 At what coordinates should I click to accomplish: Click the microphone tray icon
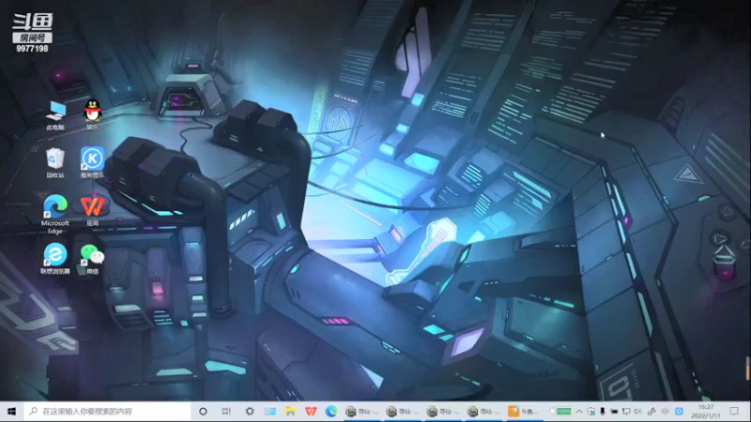[x=603, y=412]
